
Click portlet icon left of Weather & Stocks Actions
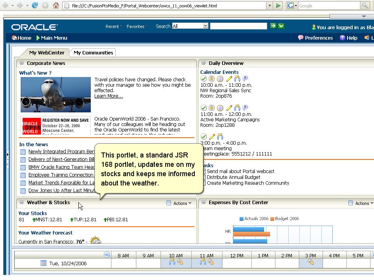coord(169,203)
